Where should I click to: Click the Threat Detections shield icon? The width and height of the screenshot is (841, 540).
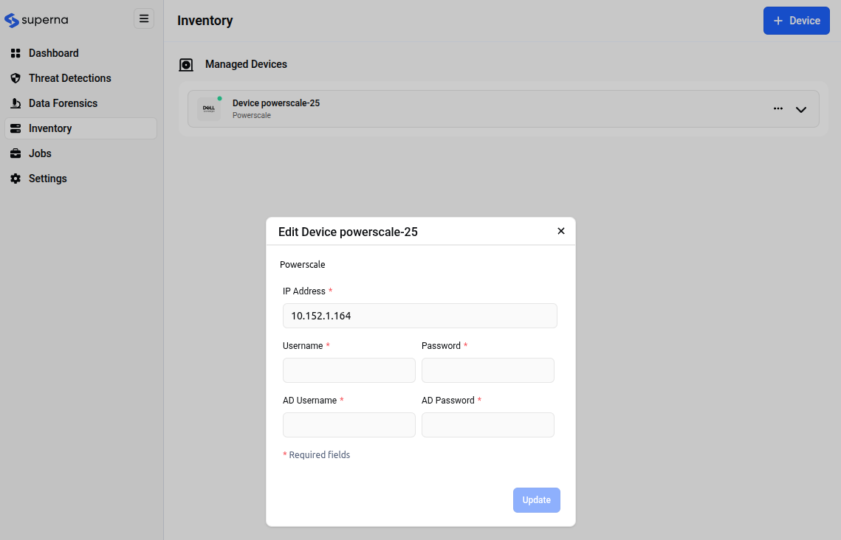(16, 78)
